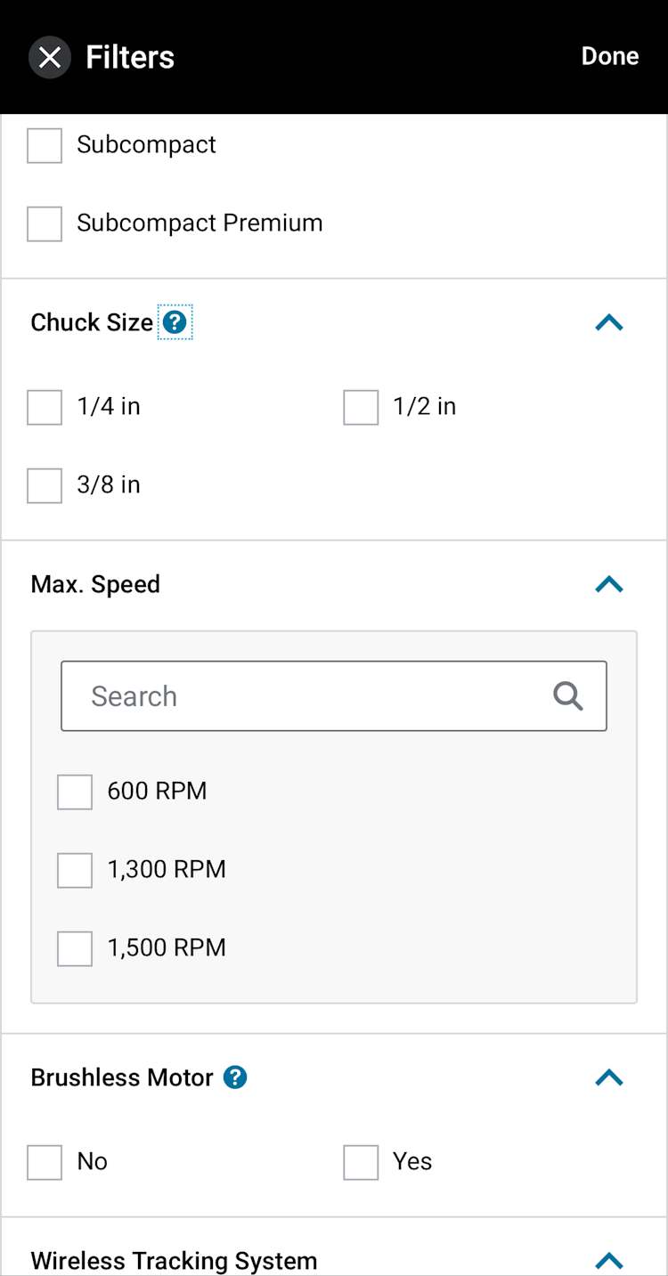
Task: Check the Subcompact checkbox
Action: 45,145
